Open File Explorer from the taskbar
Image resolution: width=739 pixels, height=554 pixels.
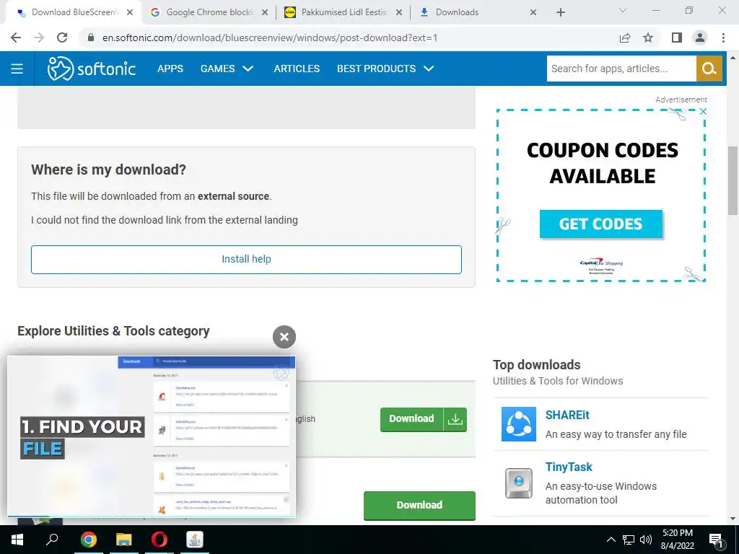(x=124, y=540)
